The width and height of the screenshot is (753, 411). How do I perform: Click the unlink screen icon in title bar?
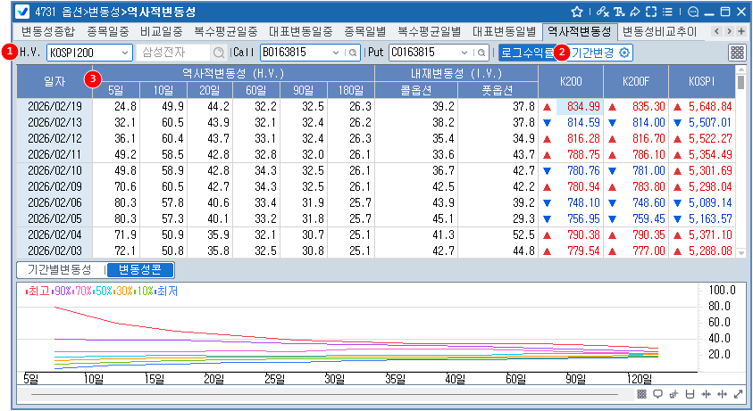pyautogui.click(x=602, y=12)
